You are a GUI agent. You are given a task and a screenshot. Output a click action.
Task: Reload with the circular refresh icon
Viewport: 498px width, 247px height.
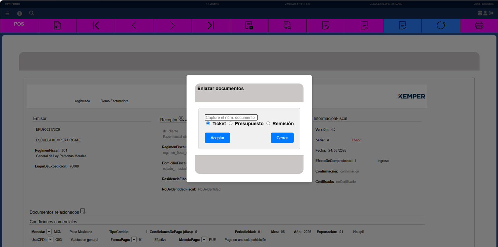(x=441, y=25)
